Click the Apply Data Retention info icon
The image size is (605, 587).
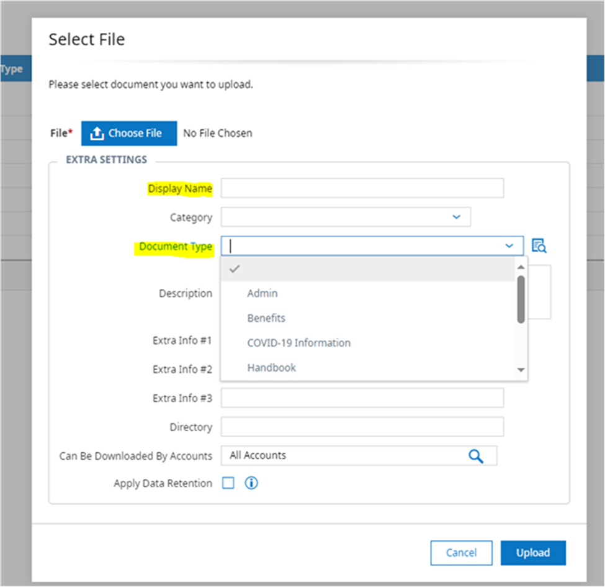251,483
